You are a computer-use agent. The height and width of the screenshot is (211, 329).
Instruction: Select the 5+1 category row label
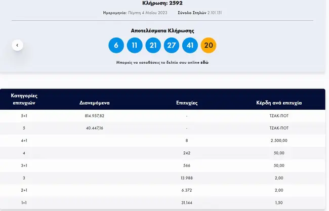point(24,116)
